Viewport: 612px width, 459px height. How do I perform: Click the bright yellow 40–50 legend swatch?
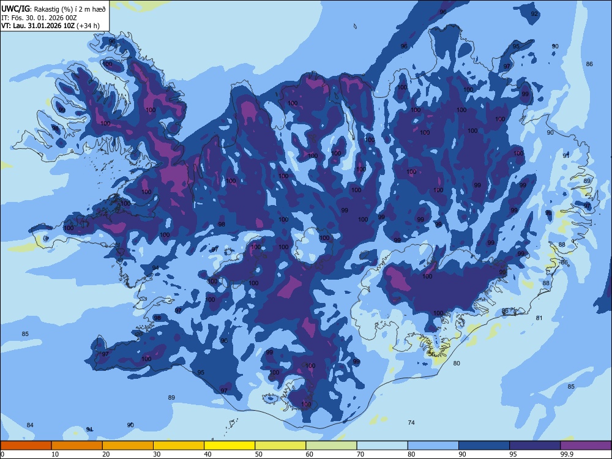(229, 446)
